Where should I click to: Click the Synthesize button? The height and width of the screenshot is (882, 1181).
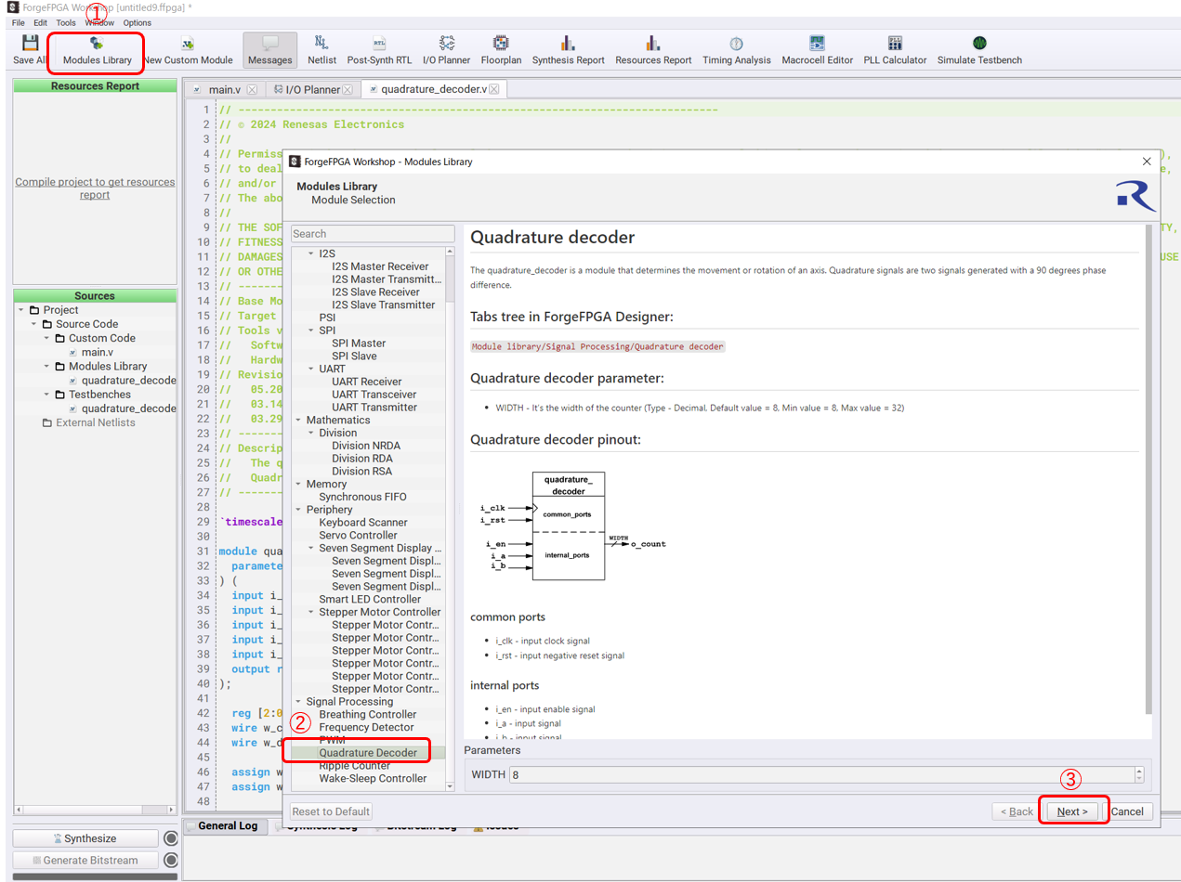(x=85, y=838)
